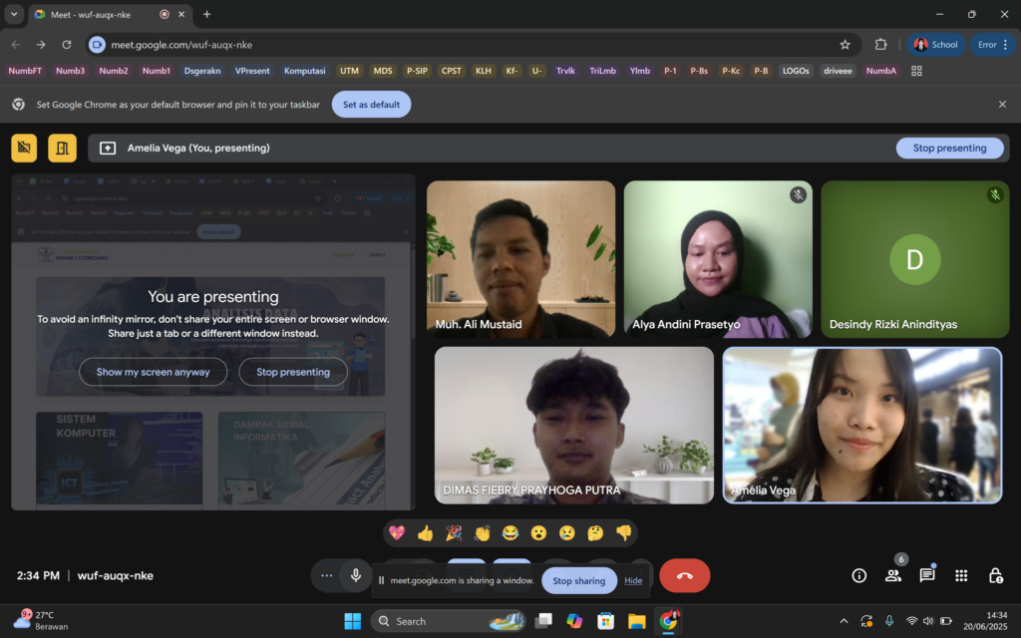Open the chat with everyone panel
The image size is (1021, 638).
(927, 575)
